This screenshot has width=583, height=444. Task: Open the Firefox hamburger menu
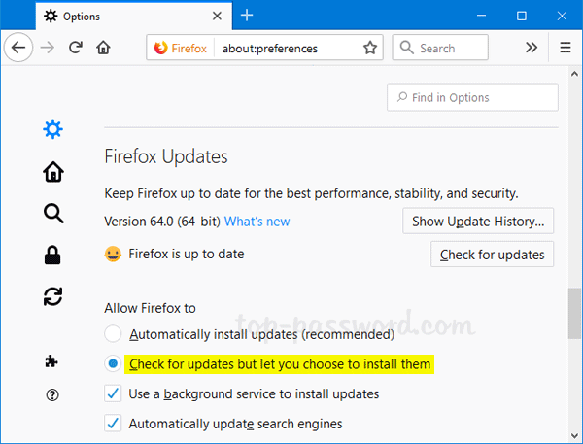coord(566,48)
